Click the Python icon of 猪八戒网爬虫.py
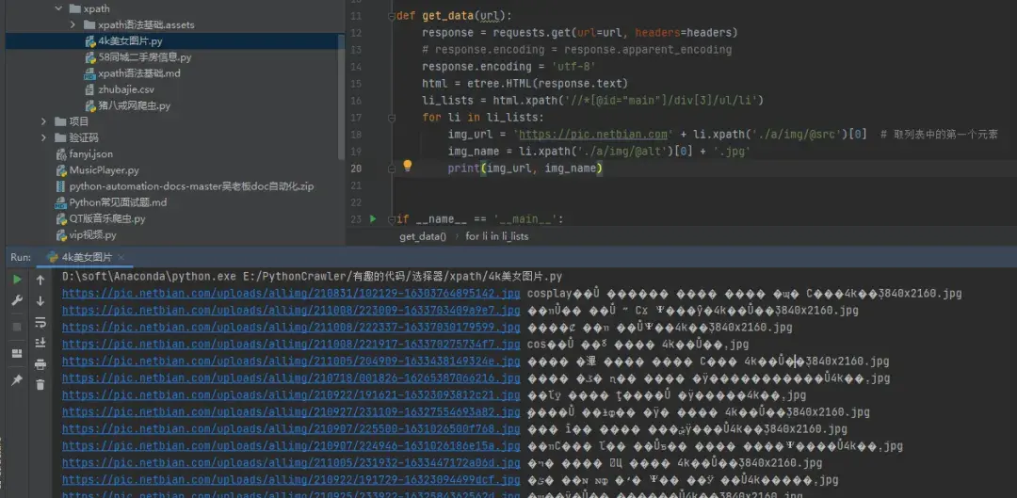The image size is (1017, 498). (90, 105)
